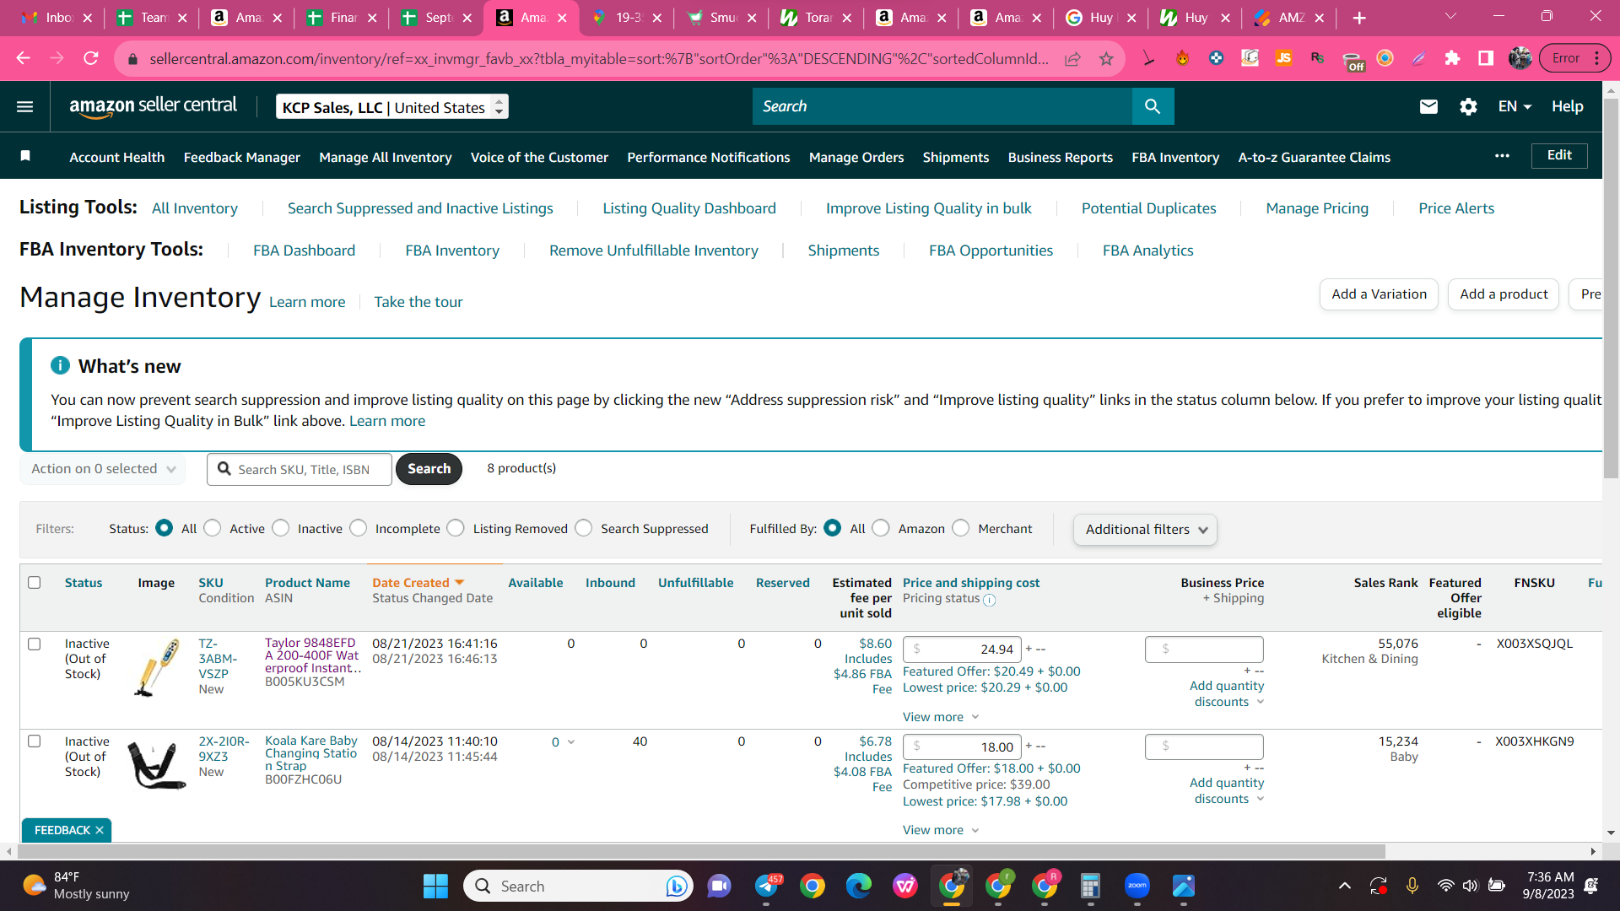Open Voice of the Customer menu item

[539, 158]
